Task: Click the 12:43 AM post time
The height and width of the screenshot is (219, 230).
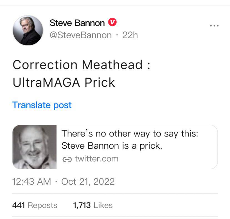Action: [32, 182]
